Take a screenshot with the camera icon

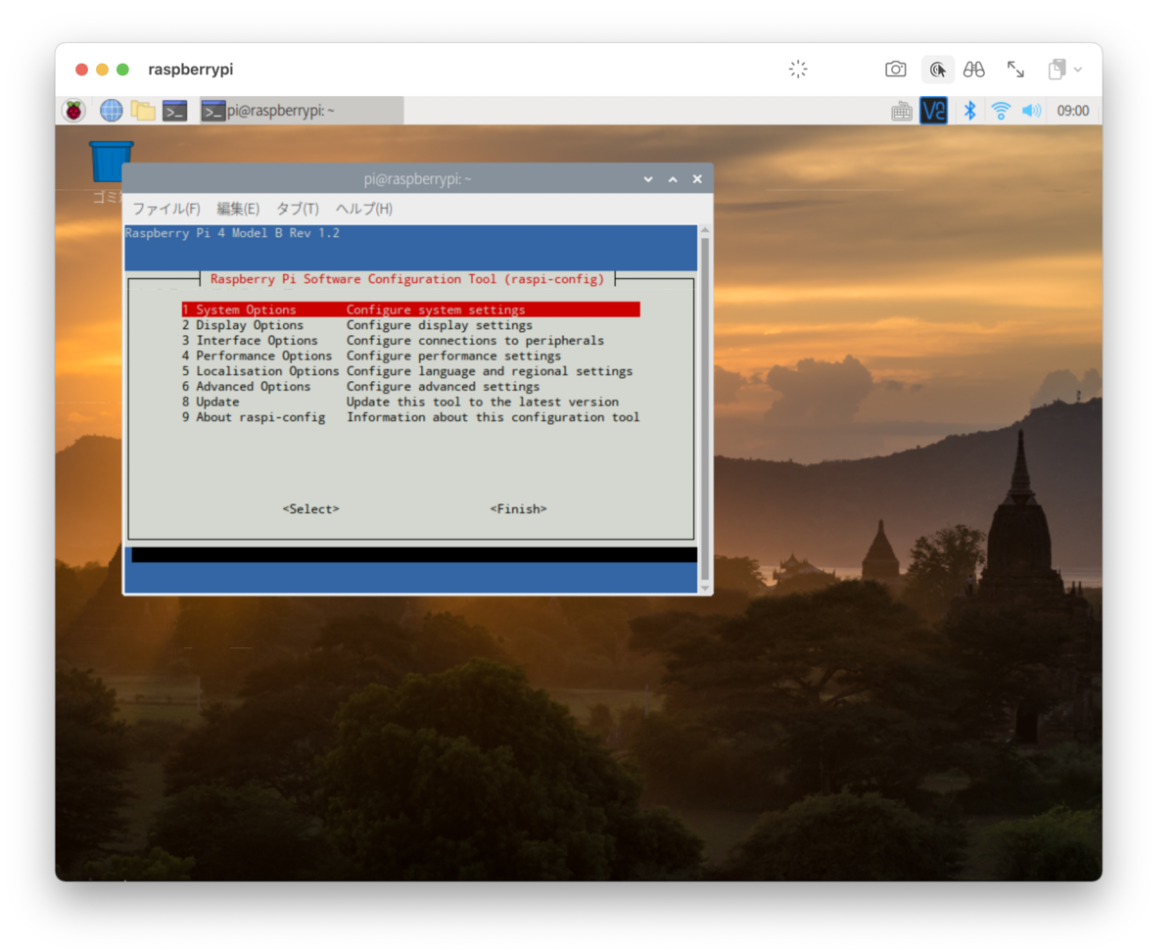point(895,70)
